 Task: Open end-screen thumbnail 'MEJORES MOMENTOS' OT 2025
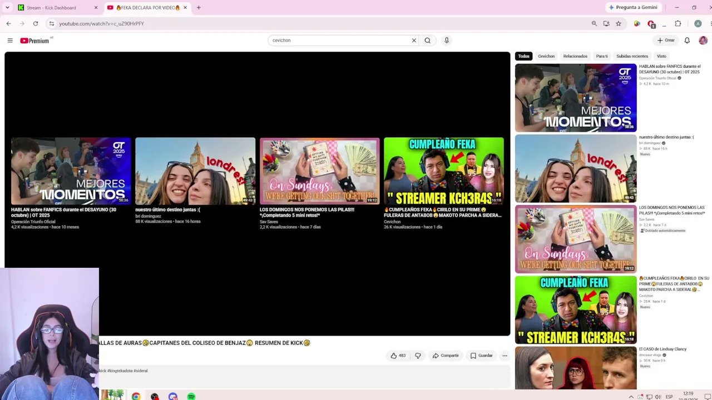click(x=71, y=171)
